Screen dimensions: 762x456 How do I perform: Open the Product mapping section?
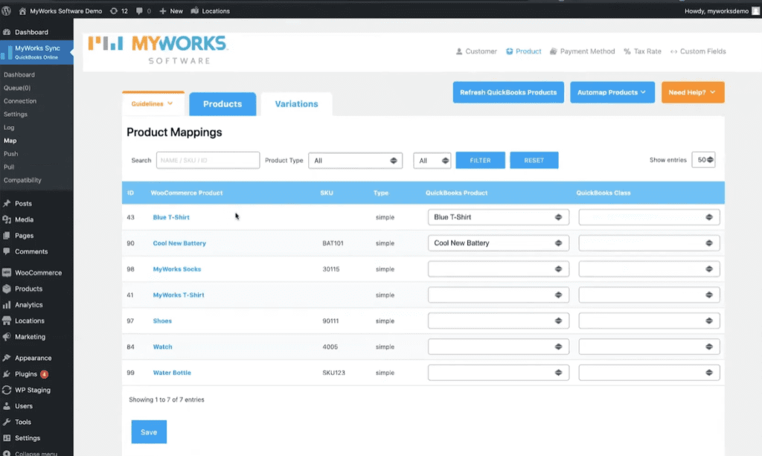tap(523, 51)
